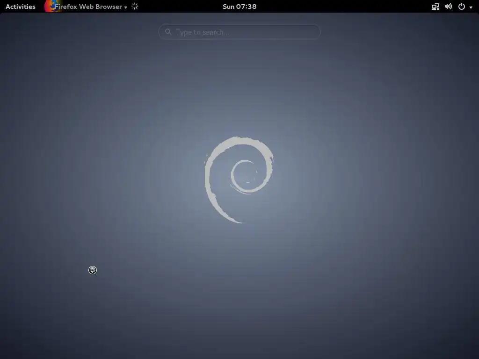479x359 pixels.
Task: Open the clock showing Sun 07:38
Action: 239,7
